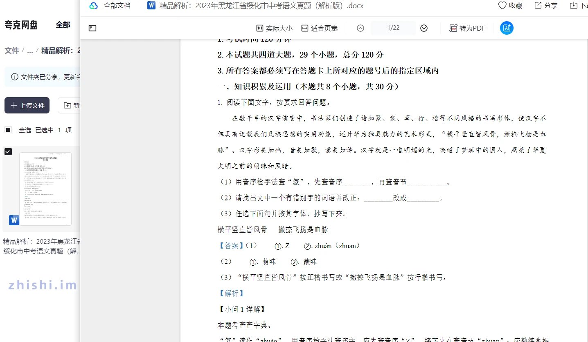588x342 pixels.
Task: Go to next page arrow
Action: [424, 28]
